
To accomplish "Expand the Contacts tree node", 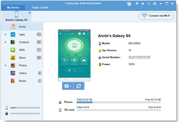I will 6,42.
